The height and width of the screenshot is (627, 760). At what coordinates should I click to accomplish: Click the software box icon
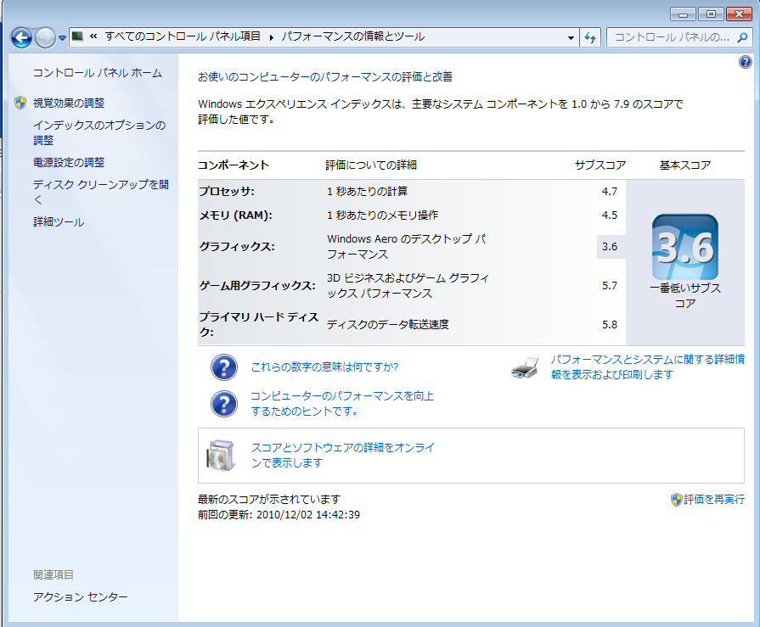tap(221, 456)
